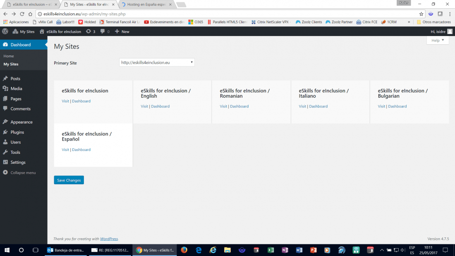Visit the Romanian site
455x256 pixels.
223,106
